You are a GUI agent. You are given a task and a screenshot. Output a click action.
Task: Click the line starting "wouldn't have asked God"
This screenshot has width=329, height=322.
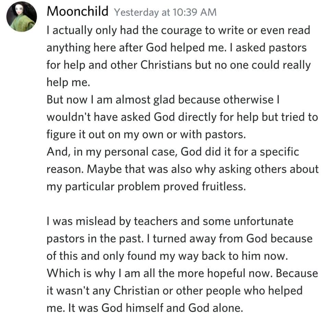[x=182, y=117]
